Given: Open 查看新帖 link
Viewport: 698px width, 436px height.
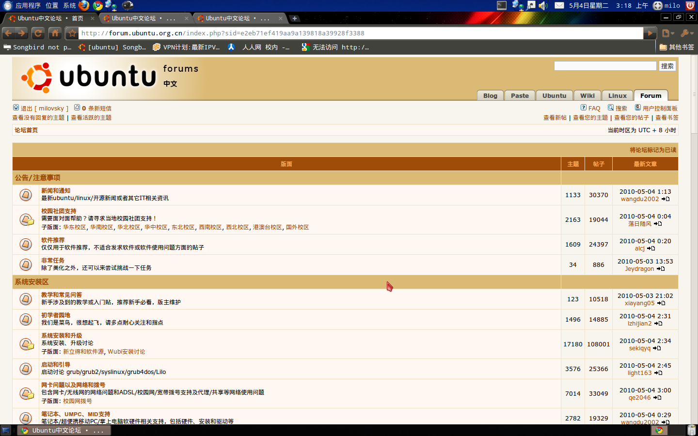Looking at the screenshot, I should (555, 118).
